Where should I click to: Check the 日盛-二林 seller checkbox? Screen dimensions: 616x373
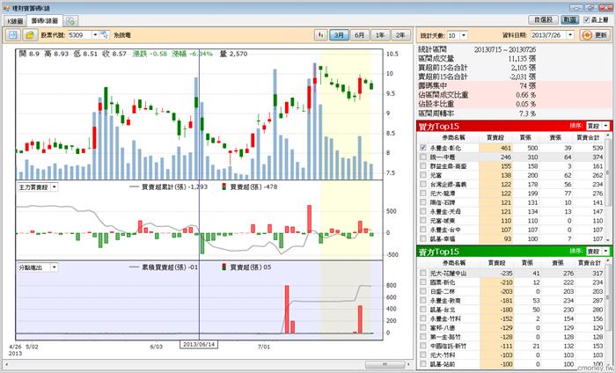click(x=422, y=291)
